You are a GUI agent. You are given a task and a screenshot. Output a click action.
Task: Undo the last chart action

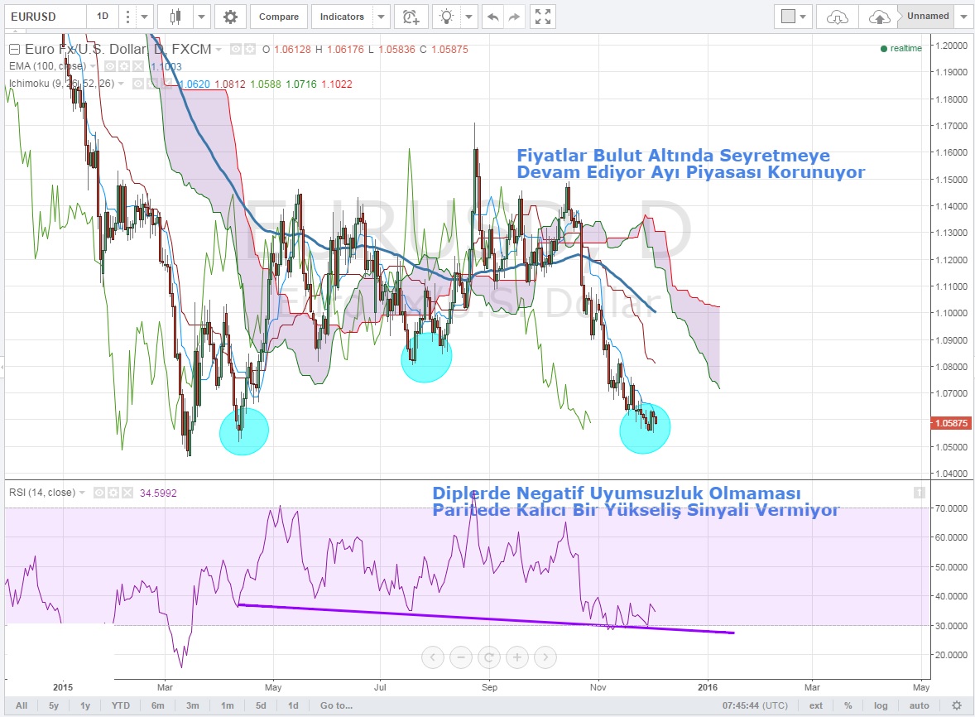(493, 17)
